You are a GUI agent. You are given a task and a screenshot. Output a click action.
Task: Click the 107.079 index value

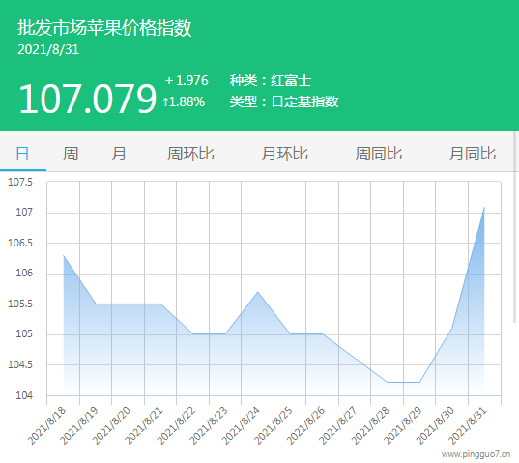coord(87,99)
